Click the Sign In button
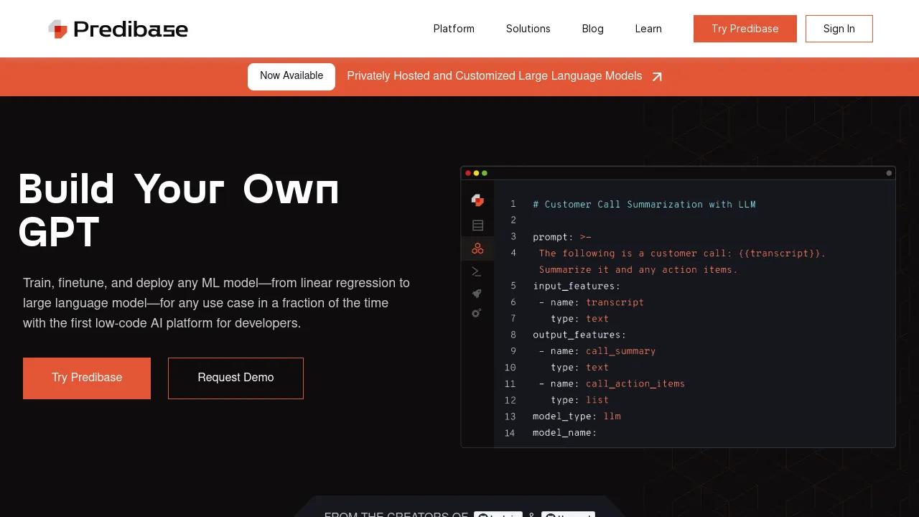 839,29
